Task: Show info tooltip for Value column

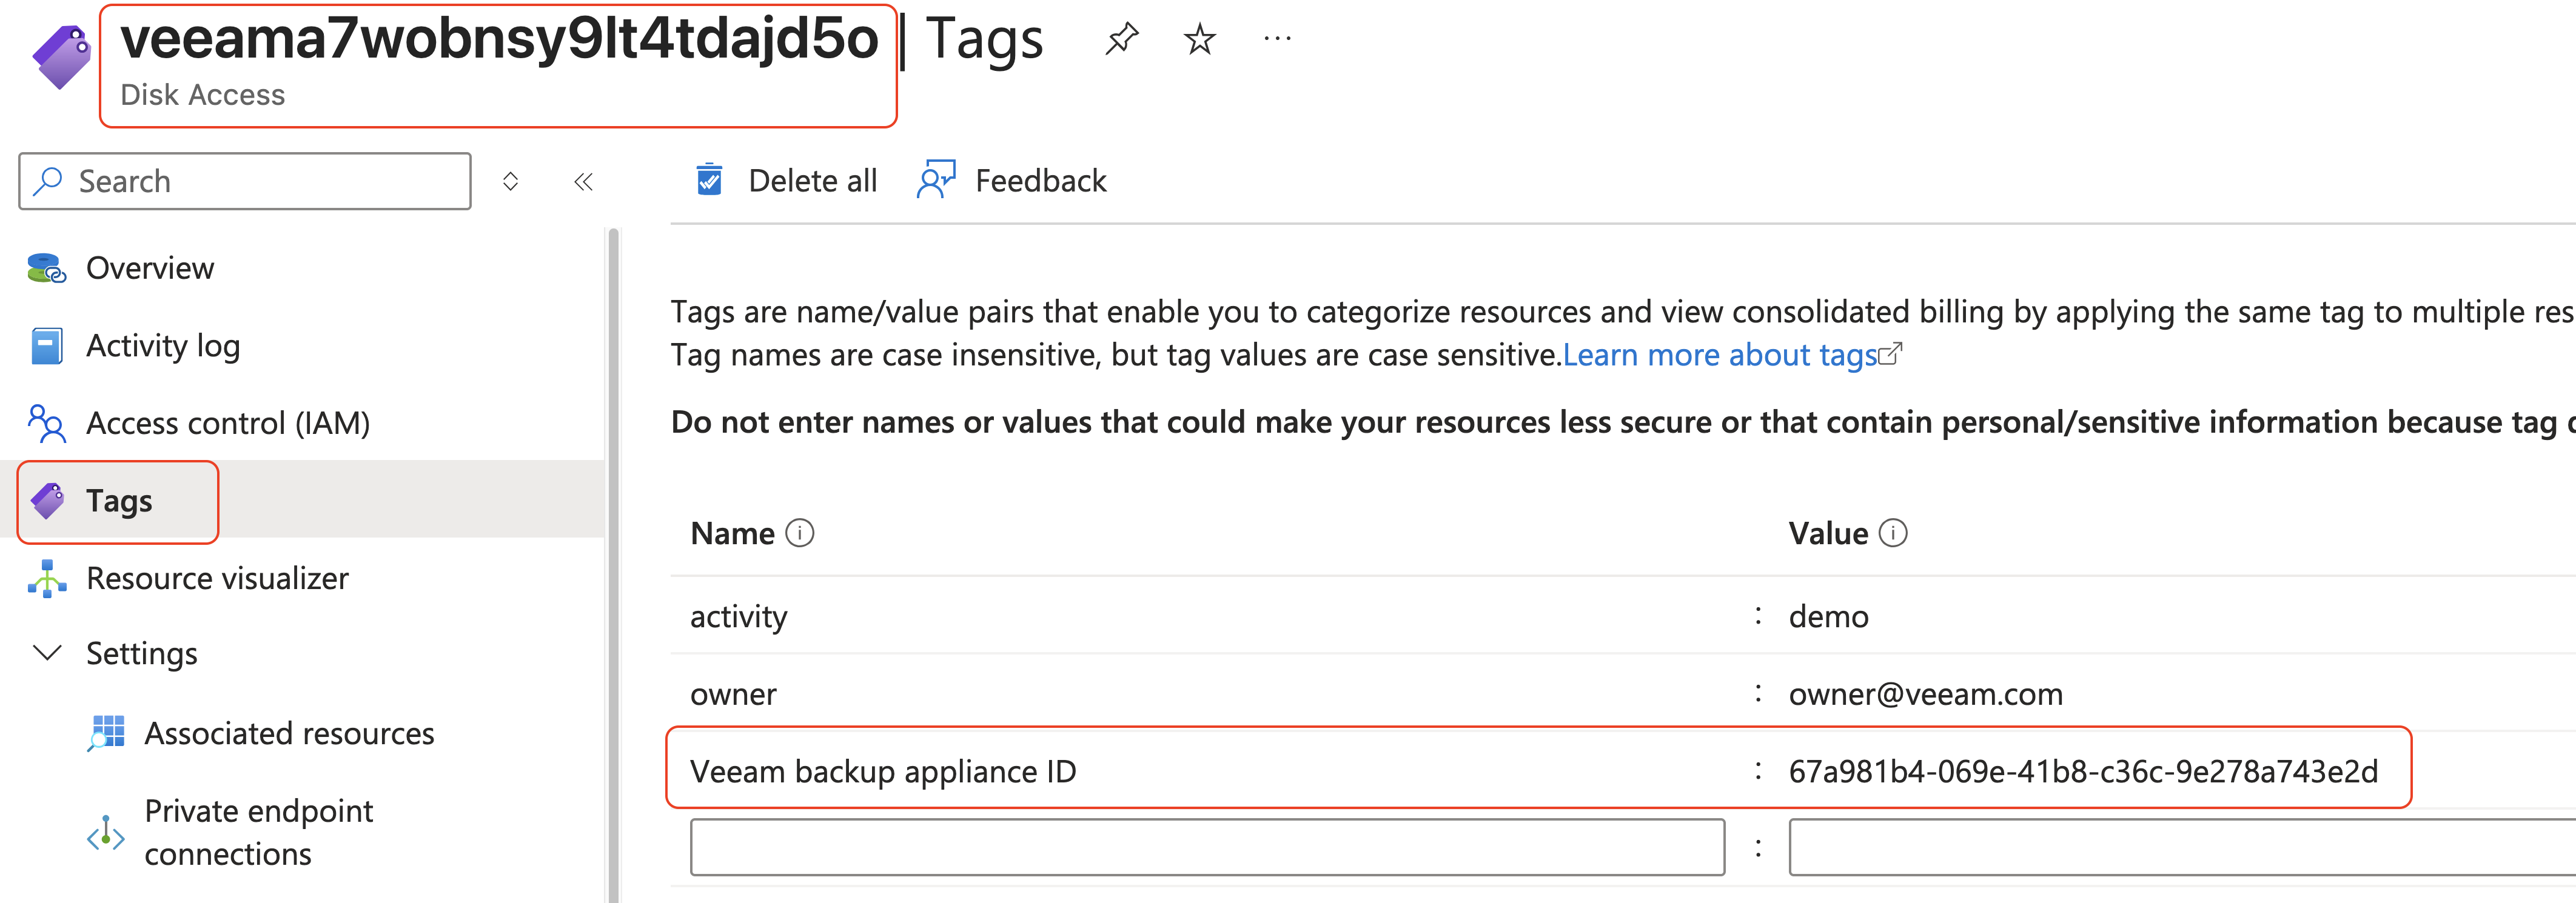Action: (1893, 533)
